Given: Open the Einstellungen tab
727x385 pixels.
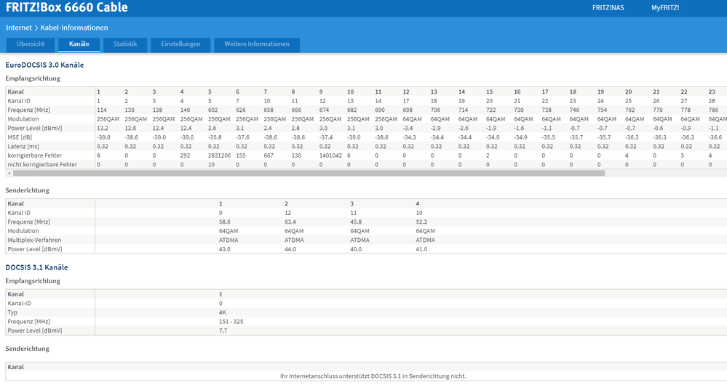Looking at the screenshot, I should [x=180, y=44].
